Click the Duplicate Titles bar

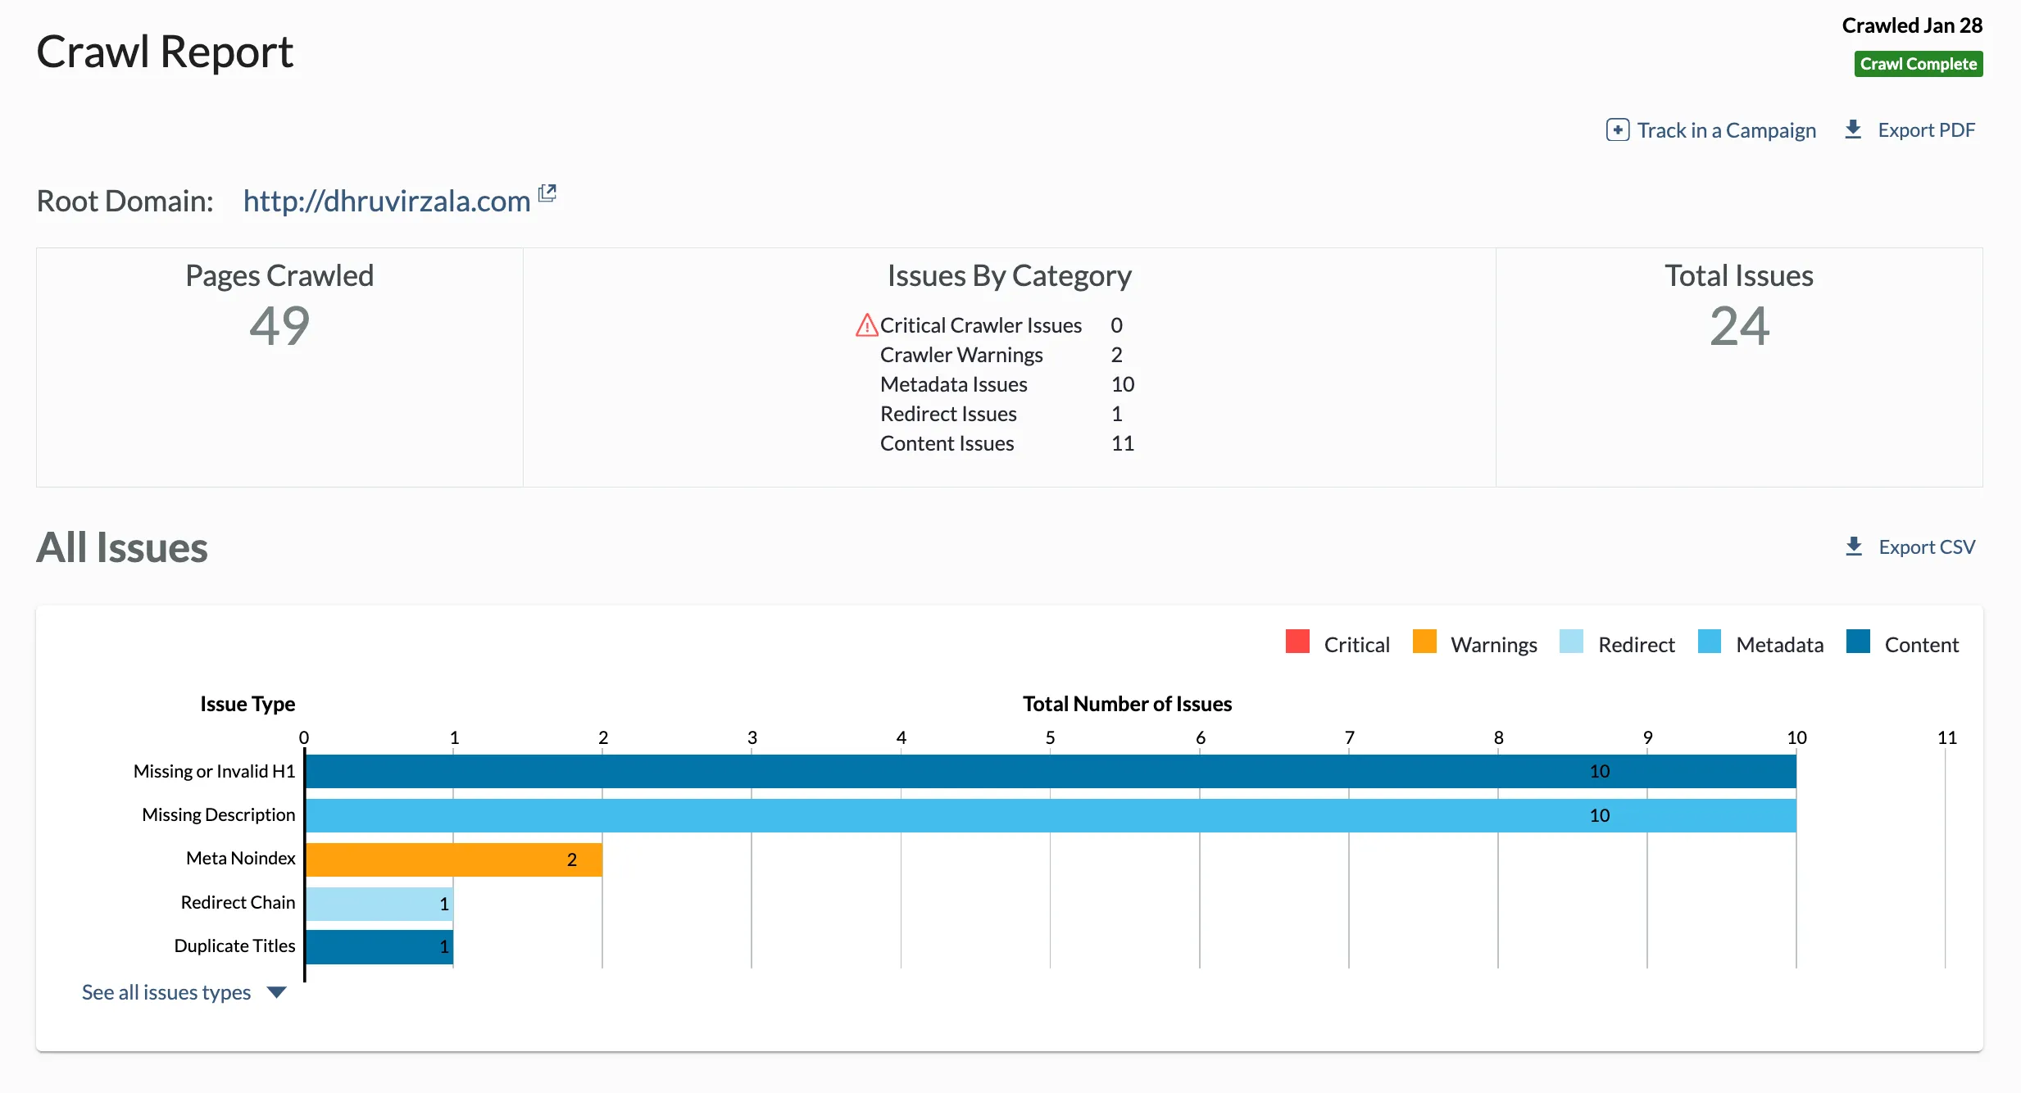tap(379, 947)
